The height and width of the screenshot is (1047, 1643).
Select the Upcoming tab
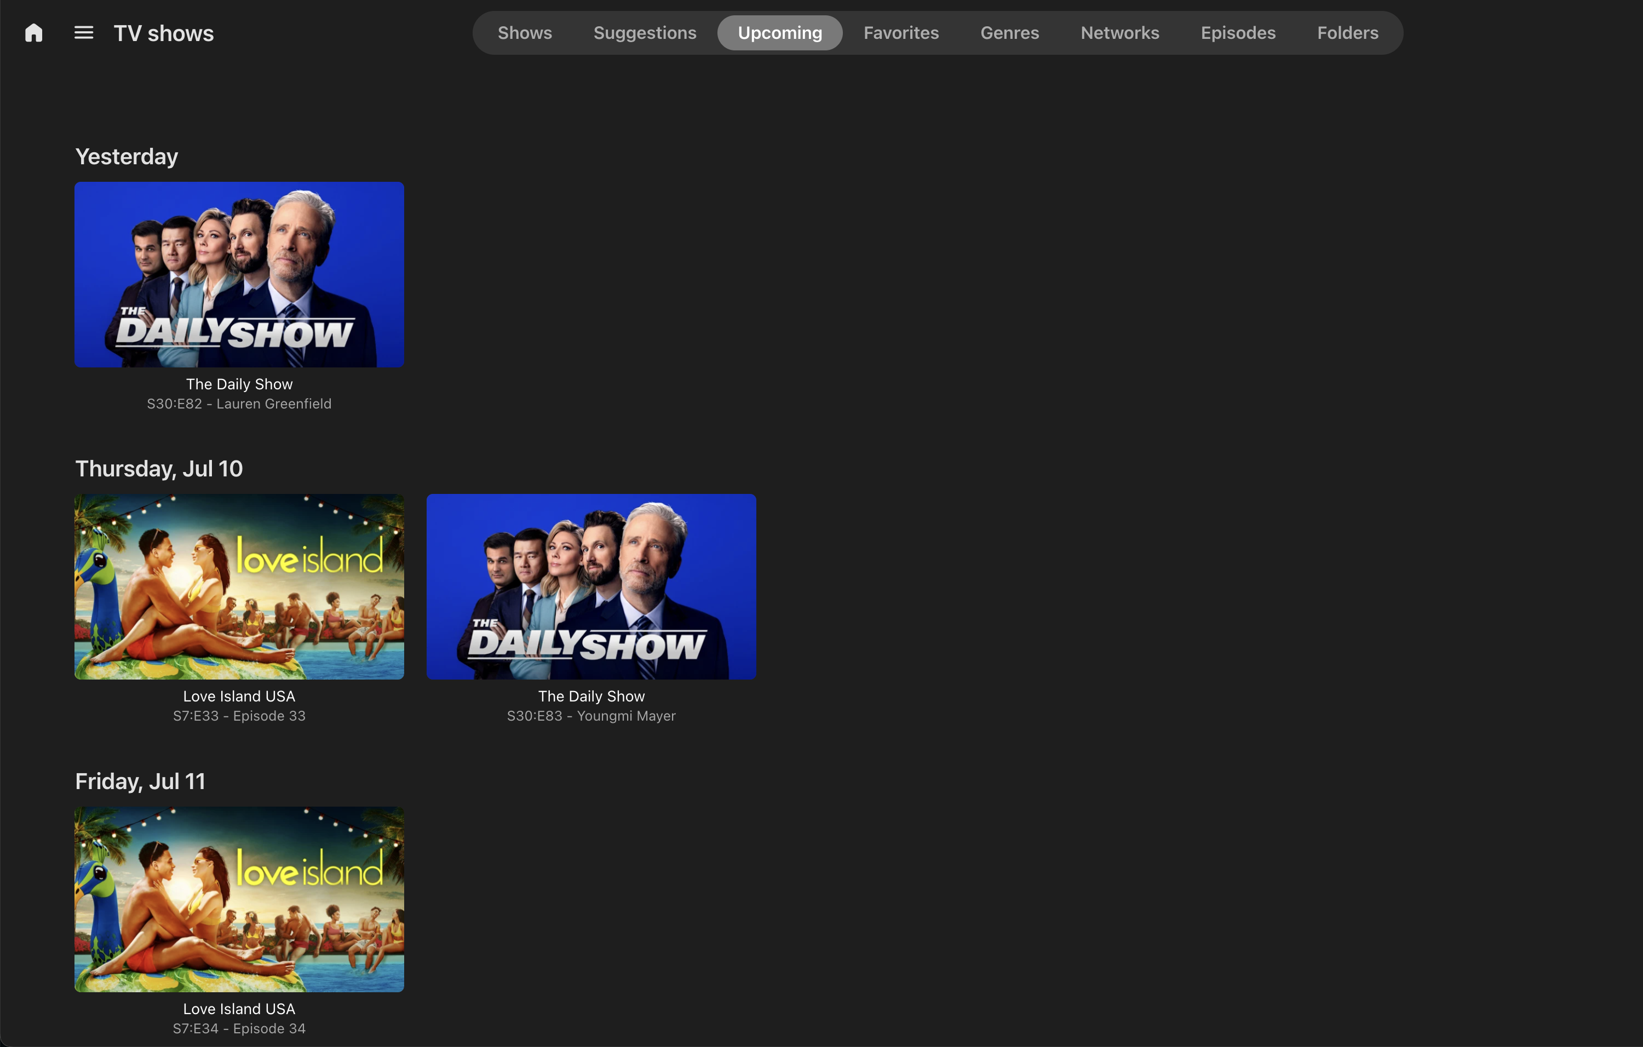click(779, 33)
